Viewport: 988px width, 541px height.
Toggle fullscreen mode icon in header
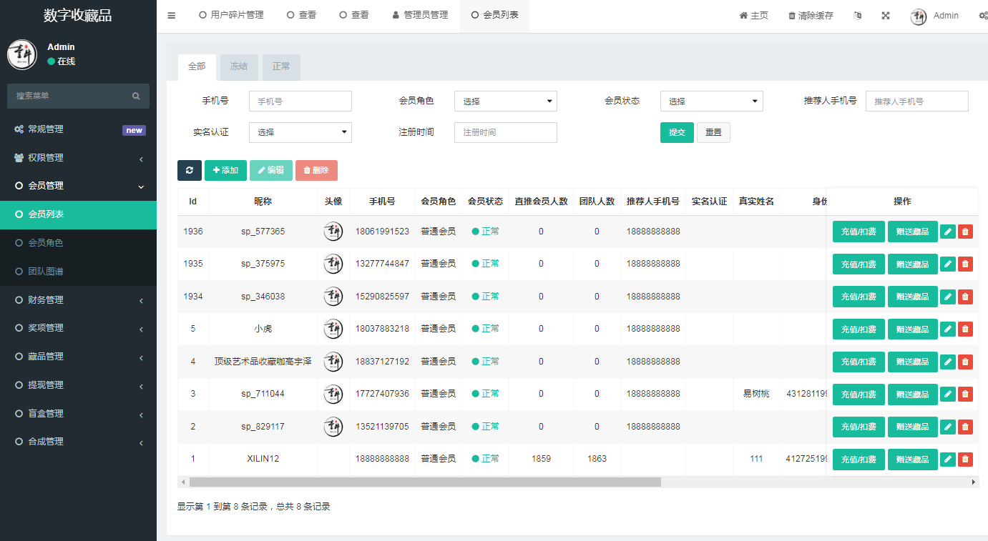click(x=885, y=16)
